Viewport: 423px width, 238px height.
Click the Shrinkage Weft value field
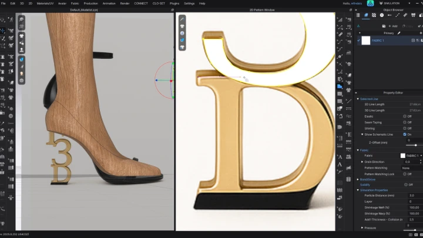click(x=415, y=207)
